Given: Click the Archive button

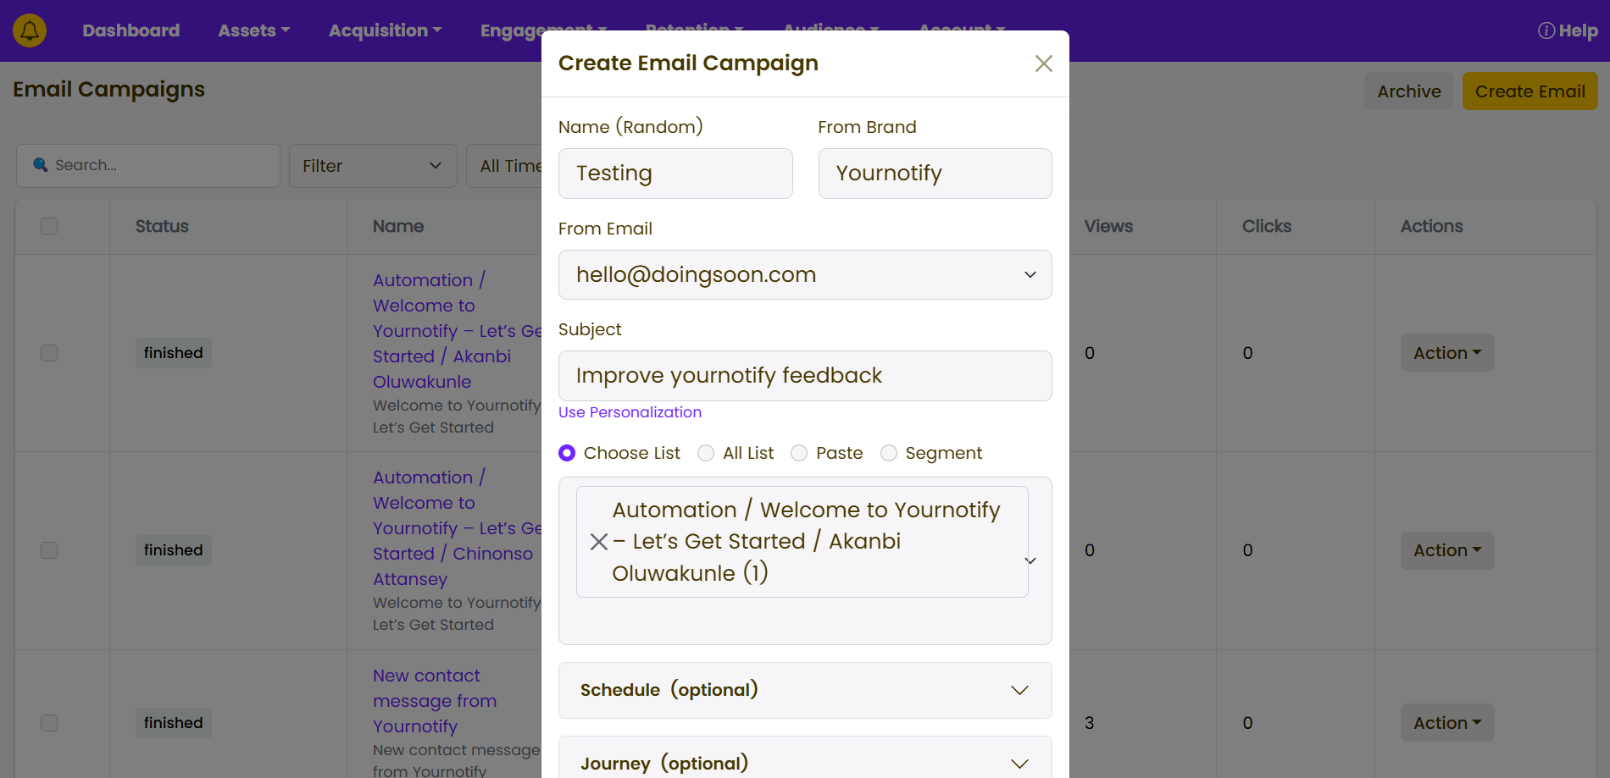Looking at the screenshot, I should pyautogui.click(x=1408, y=91).
